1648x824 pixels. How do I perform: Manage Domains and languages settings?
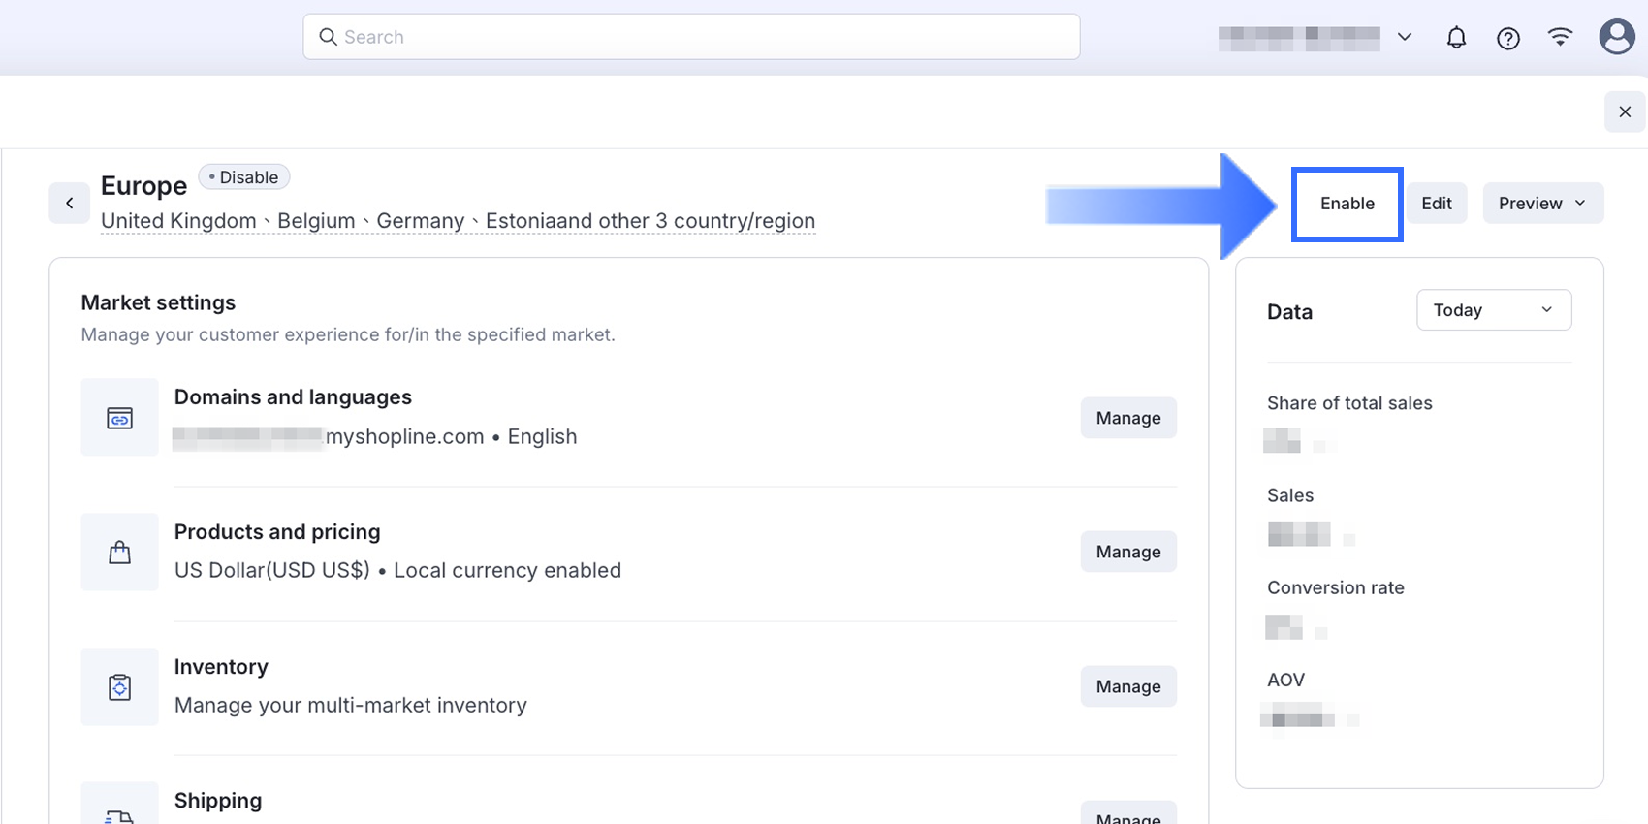(x=1128, y=418)
